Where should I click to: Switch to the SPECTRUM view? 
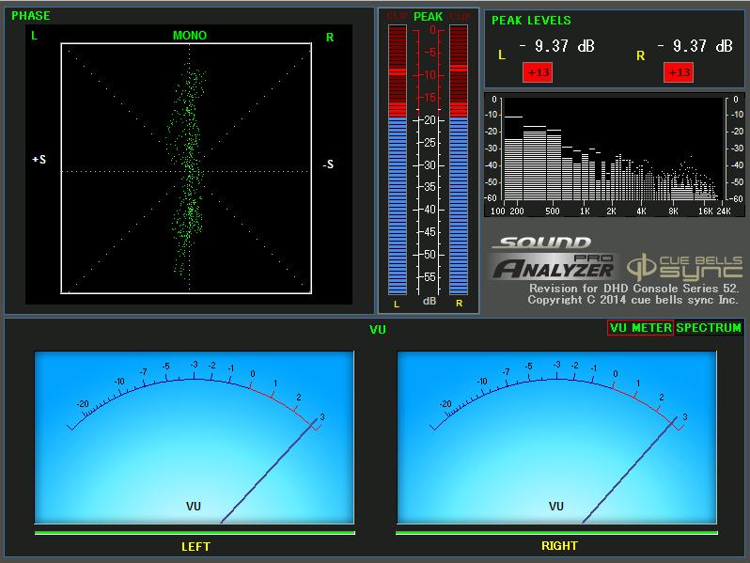click(x=710, y=328)
